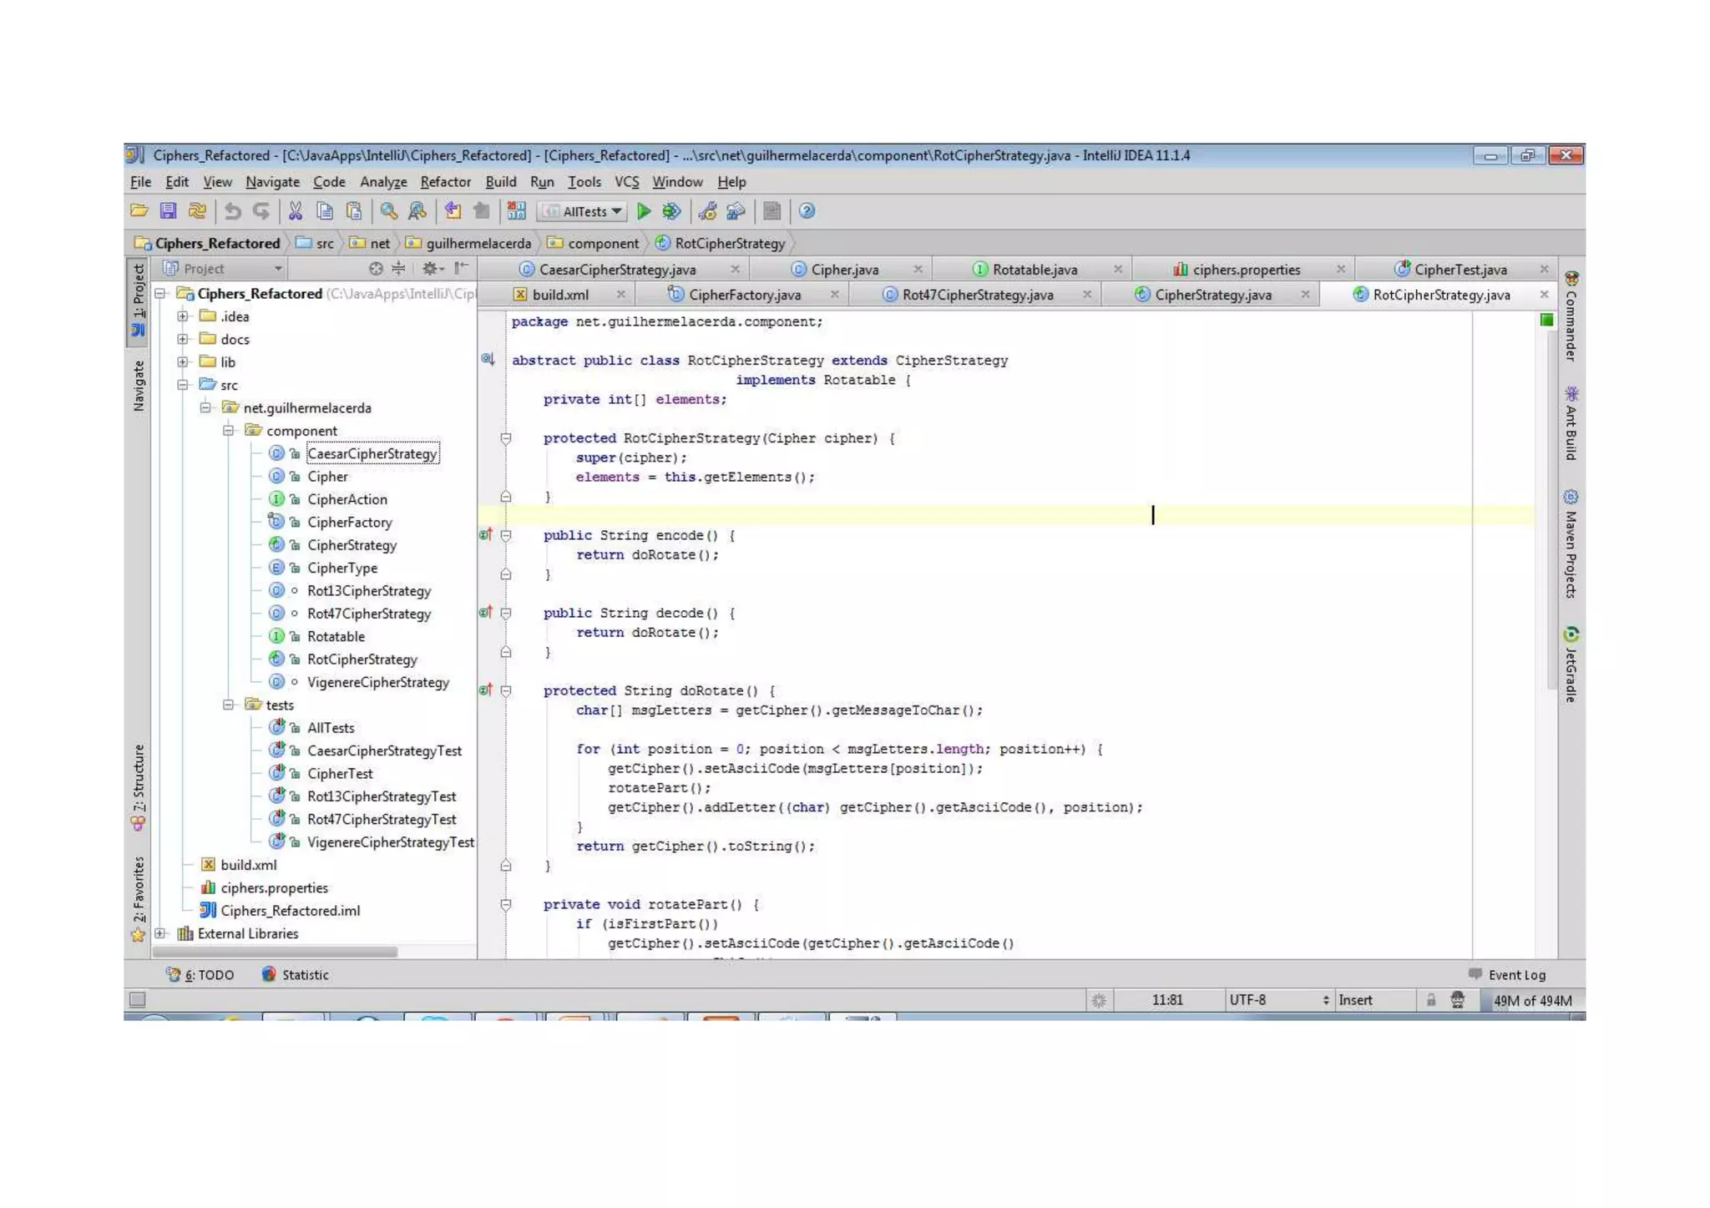
Task: Click the memory usage indicator 49M of 494M
Action: click(1531, 1001)
